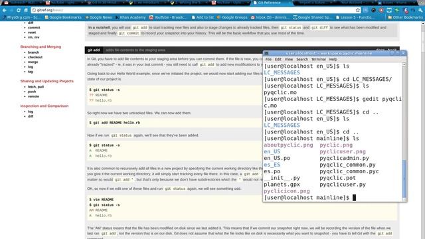Open the YouTube Broadcast bookmark
The width and height of the screenshot is (425, 239).
click(168, 17)
